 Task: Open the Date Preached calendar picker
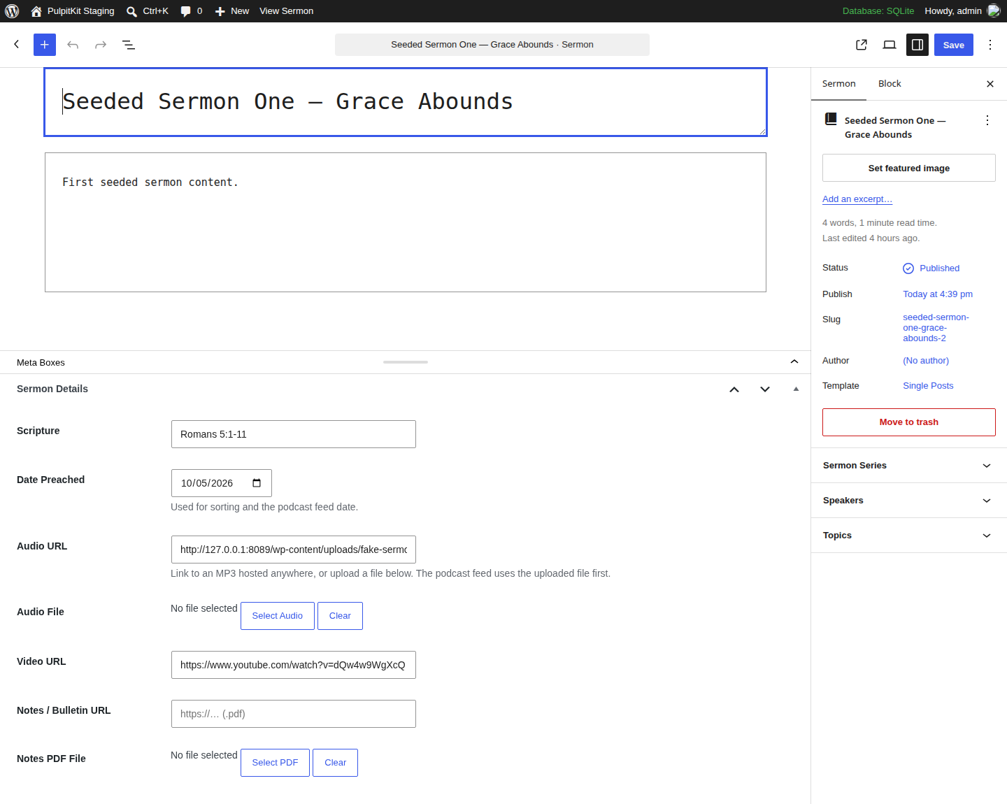click(257, 483)
